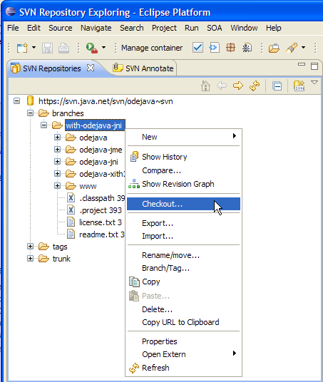Click the flashlight search toolbar icon

coord(292,48)
